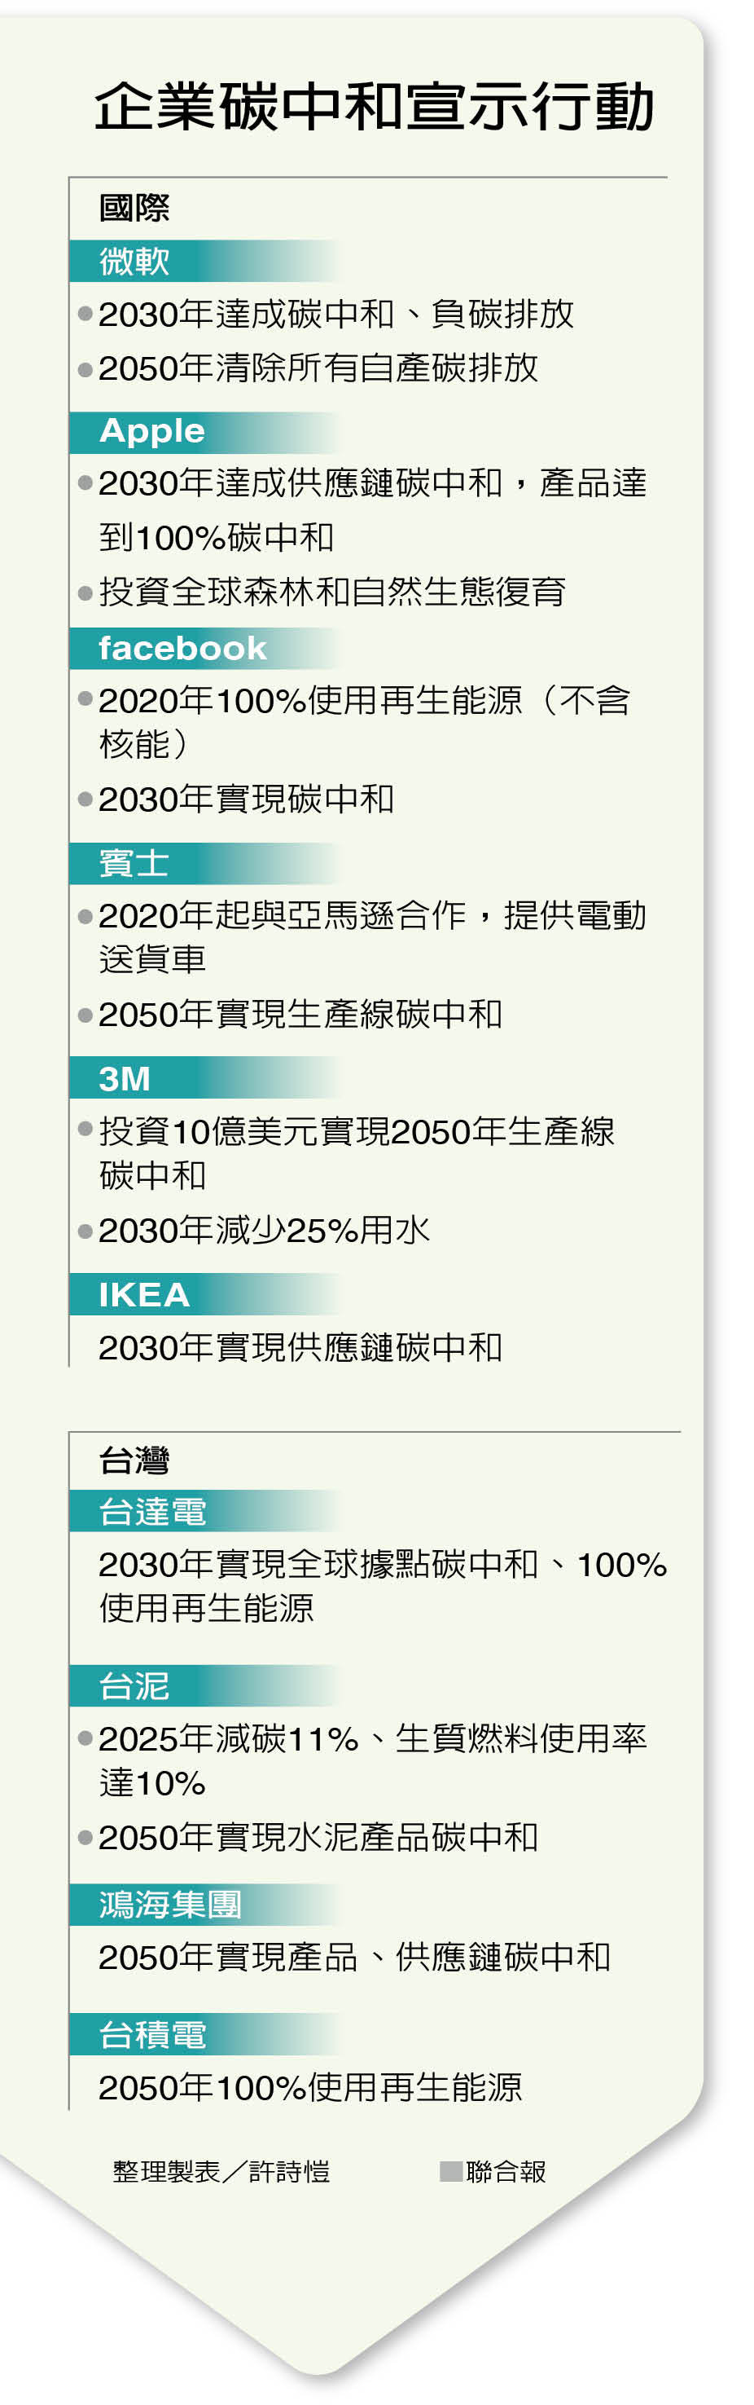The height and width of the screenshot is (2405, 754).
Task: Select the 3M header bar
Action: (x=205, y=1078)
